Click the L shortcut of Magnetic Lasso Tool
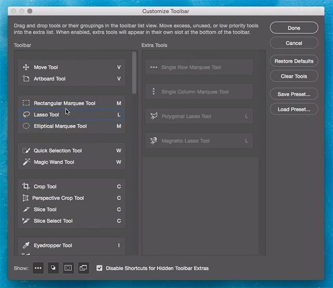 pyautogui.click(x=246, y=141)
